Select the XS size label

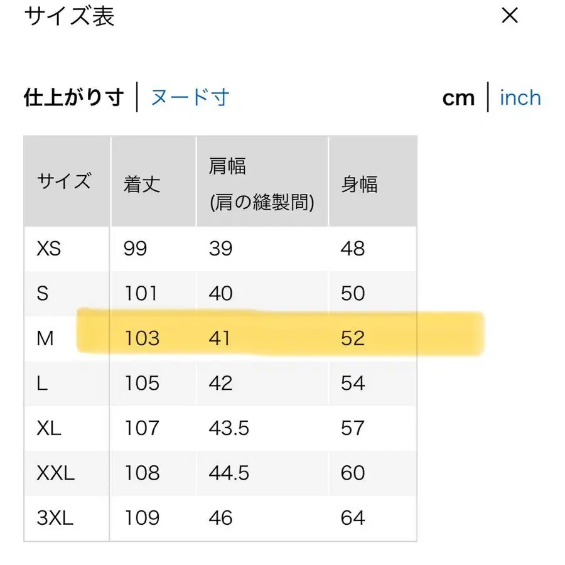coord(48,248)
